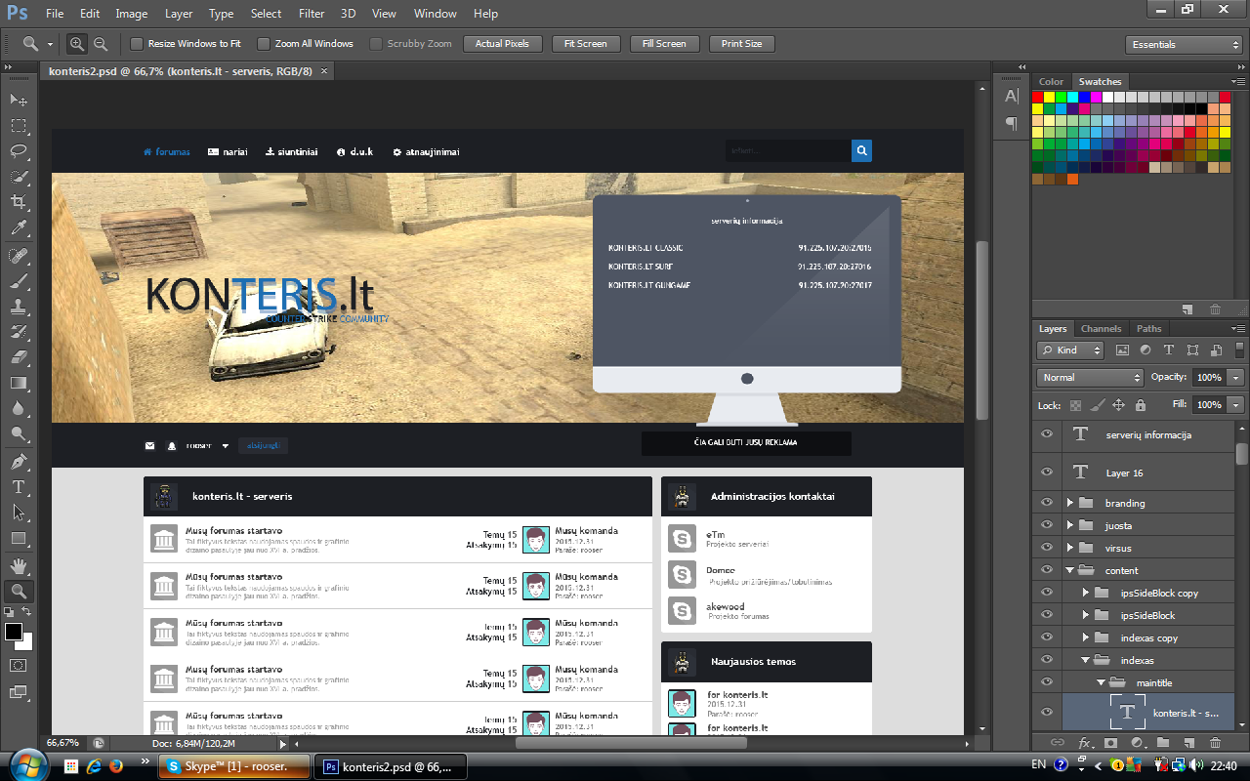This screenshot has width=1250, height=781.
Task: Enable Resize Windows to Fit checkbox
Action: coord(137,44)
